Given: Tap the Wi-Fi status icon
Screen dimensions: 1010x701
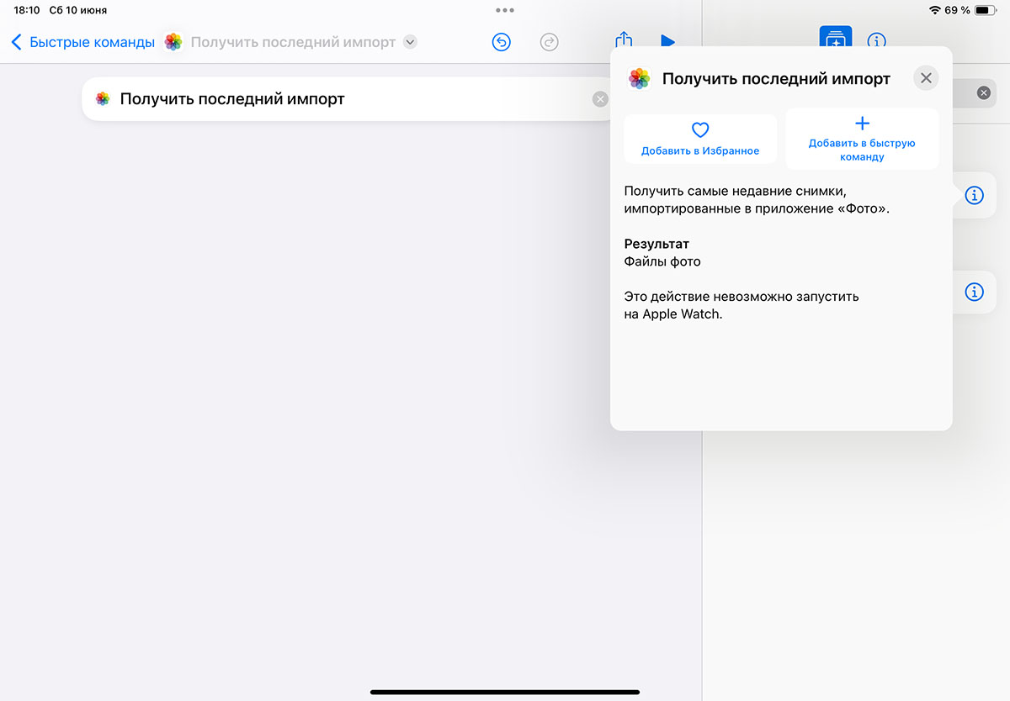Looking at the screenshot, I should point(935,10).
